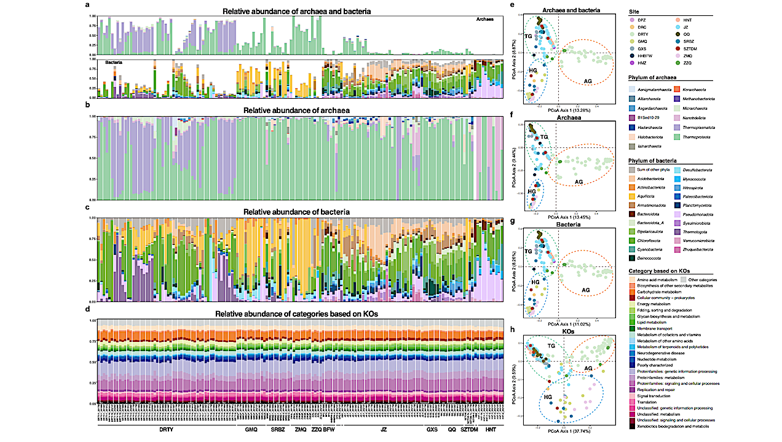Image resolution: width=782 pixels, height=442 pixels.
Task: Select the Thermoplasmatota purple color swatch
Action: (677, 128)
